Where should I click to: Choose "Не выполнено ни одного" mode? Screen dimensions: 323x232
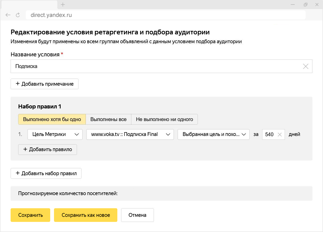[x=165, y=119]
